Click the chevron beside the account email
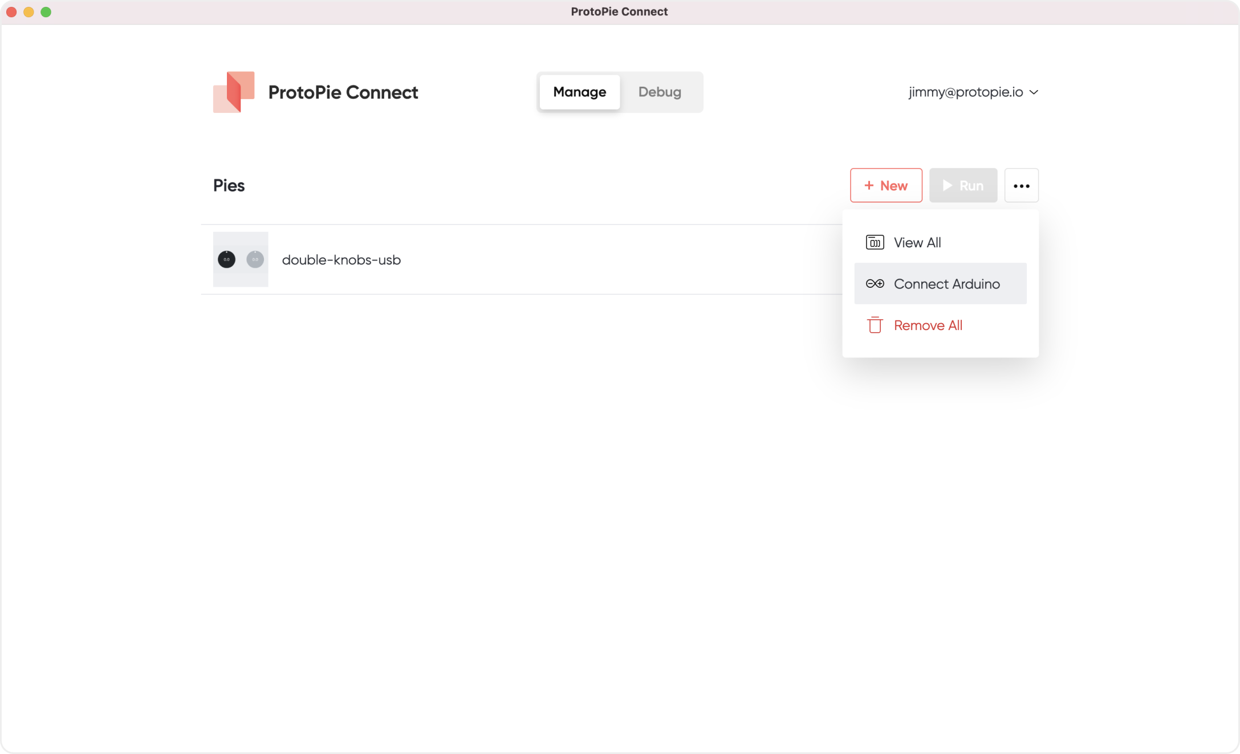This screenshot has width=1240, height=754. (x=1034, y=92)
